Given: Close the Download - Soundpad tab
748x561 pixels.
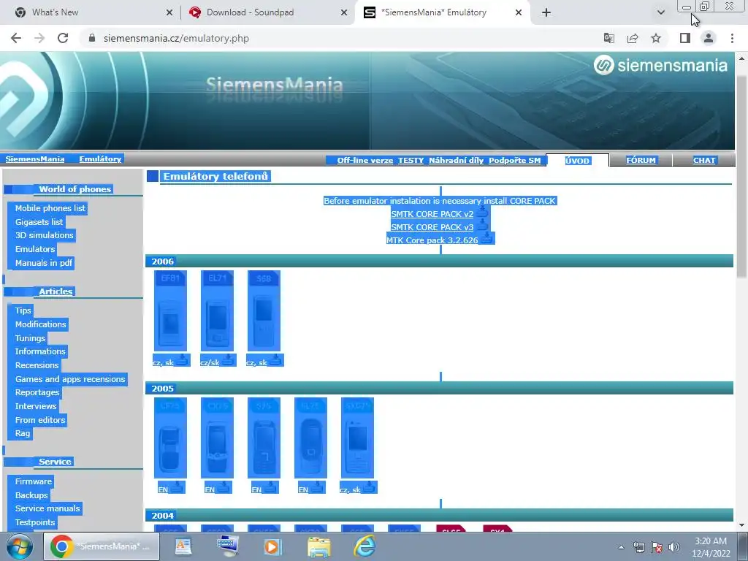Looking at the screenshot, I should click(344, 12).
